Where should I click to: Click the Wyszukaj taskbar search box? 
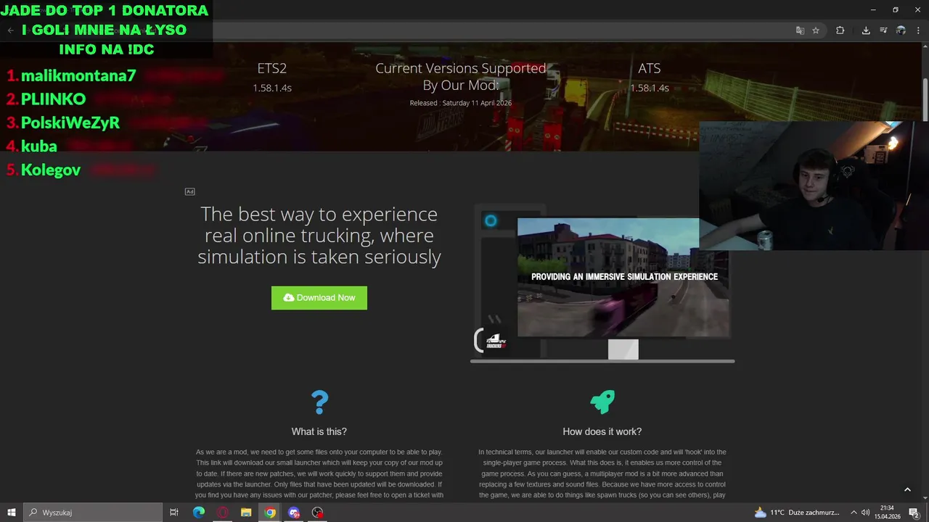click(x=93, y=513)
